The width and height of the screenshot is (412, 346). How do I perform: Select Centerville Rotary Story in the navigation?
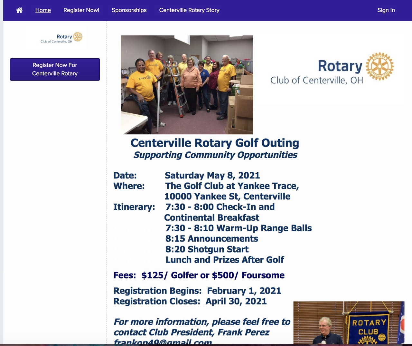tap(189, 10)
